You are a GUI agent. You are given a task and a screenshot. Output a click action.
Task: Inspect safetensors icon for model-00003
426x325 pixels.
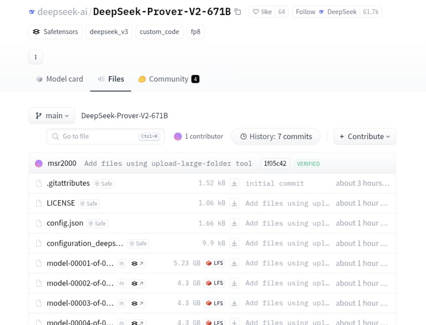pos(138,303)
